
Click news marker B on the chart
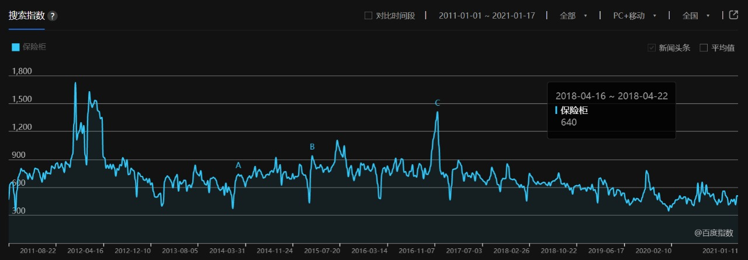[x=312, y=147]
